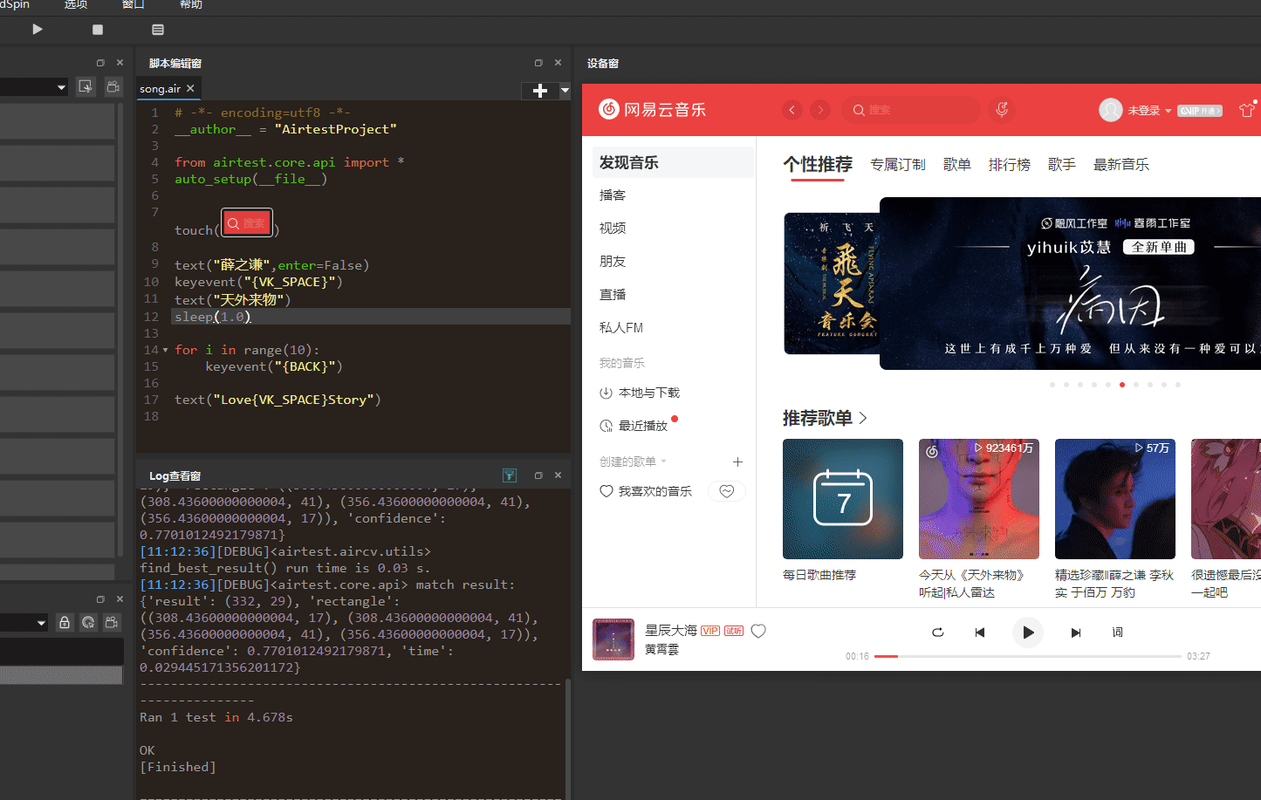
Task: Switch to the 歌单 tab
Action: click(957, 164)
